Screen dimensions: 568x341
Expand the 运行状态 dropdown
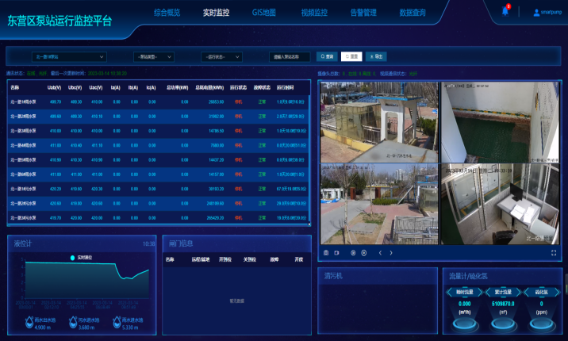pos(221,57)
